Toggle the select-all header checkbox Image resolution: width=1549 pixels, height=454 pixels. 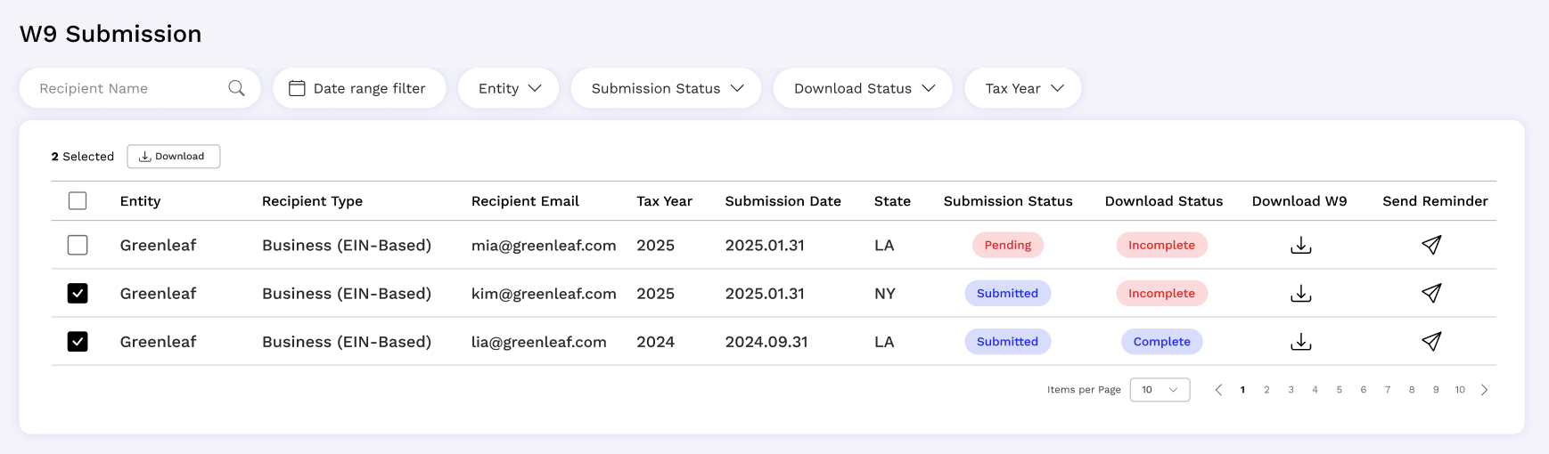(78, 201)
